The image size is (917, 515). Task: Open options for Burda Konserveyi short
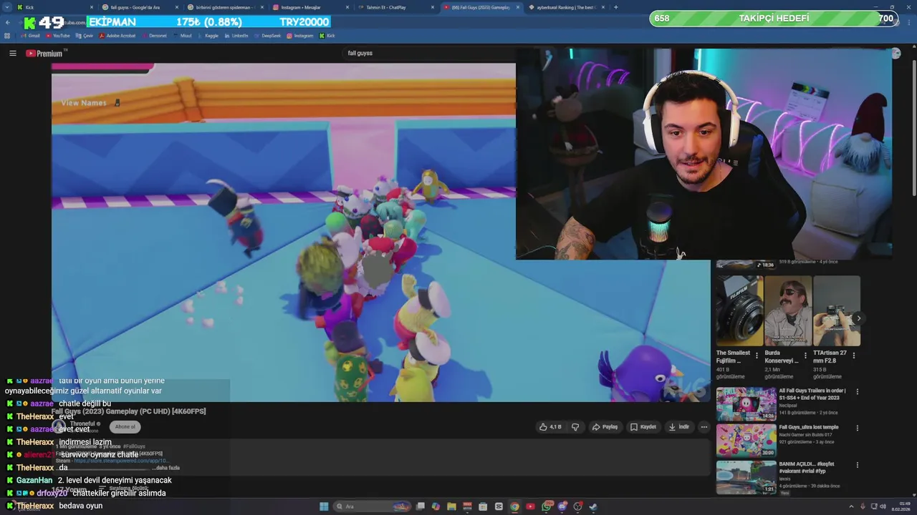point(805,355)
